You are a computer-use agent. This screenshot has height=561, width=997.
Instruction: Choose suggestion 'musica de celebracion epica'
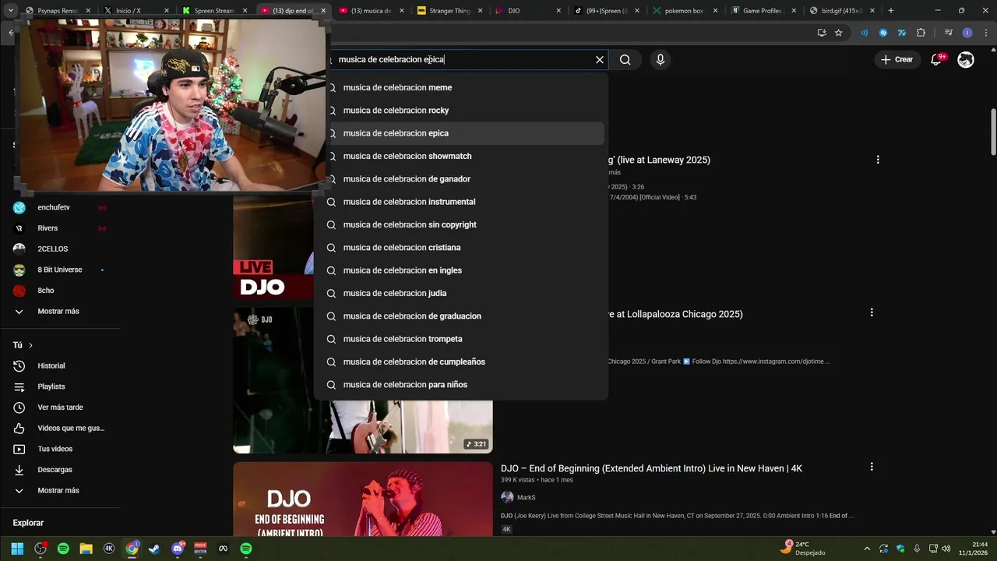click(x=460, y=133)
